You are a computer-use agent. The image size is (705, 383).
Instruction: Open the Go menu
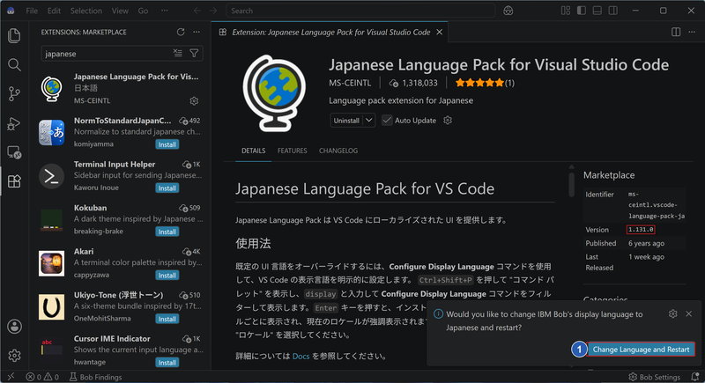(143, 11)
